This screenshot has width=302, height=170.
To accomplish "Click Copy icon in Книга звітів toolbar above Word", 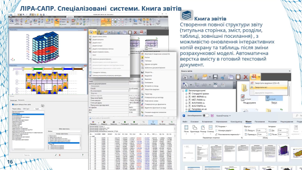I will (x=231, y=77).
